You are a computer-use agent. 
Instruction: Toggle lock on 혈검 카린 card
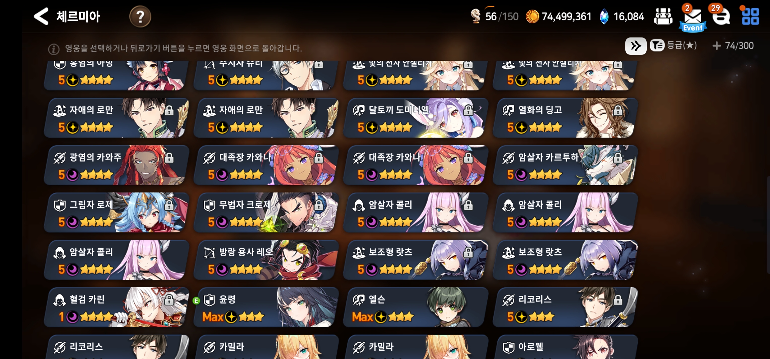169,300
